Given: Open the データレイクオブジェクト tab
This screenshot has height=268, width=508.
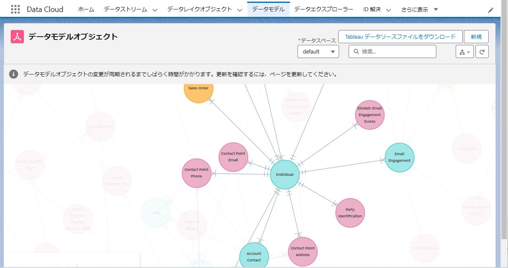Looking at the screenshot, I should pyautogui.click(x=199, y=9).
